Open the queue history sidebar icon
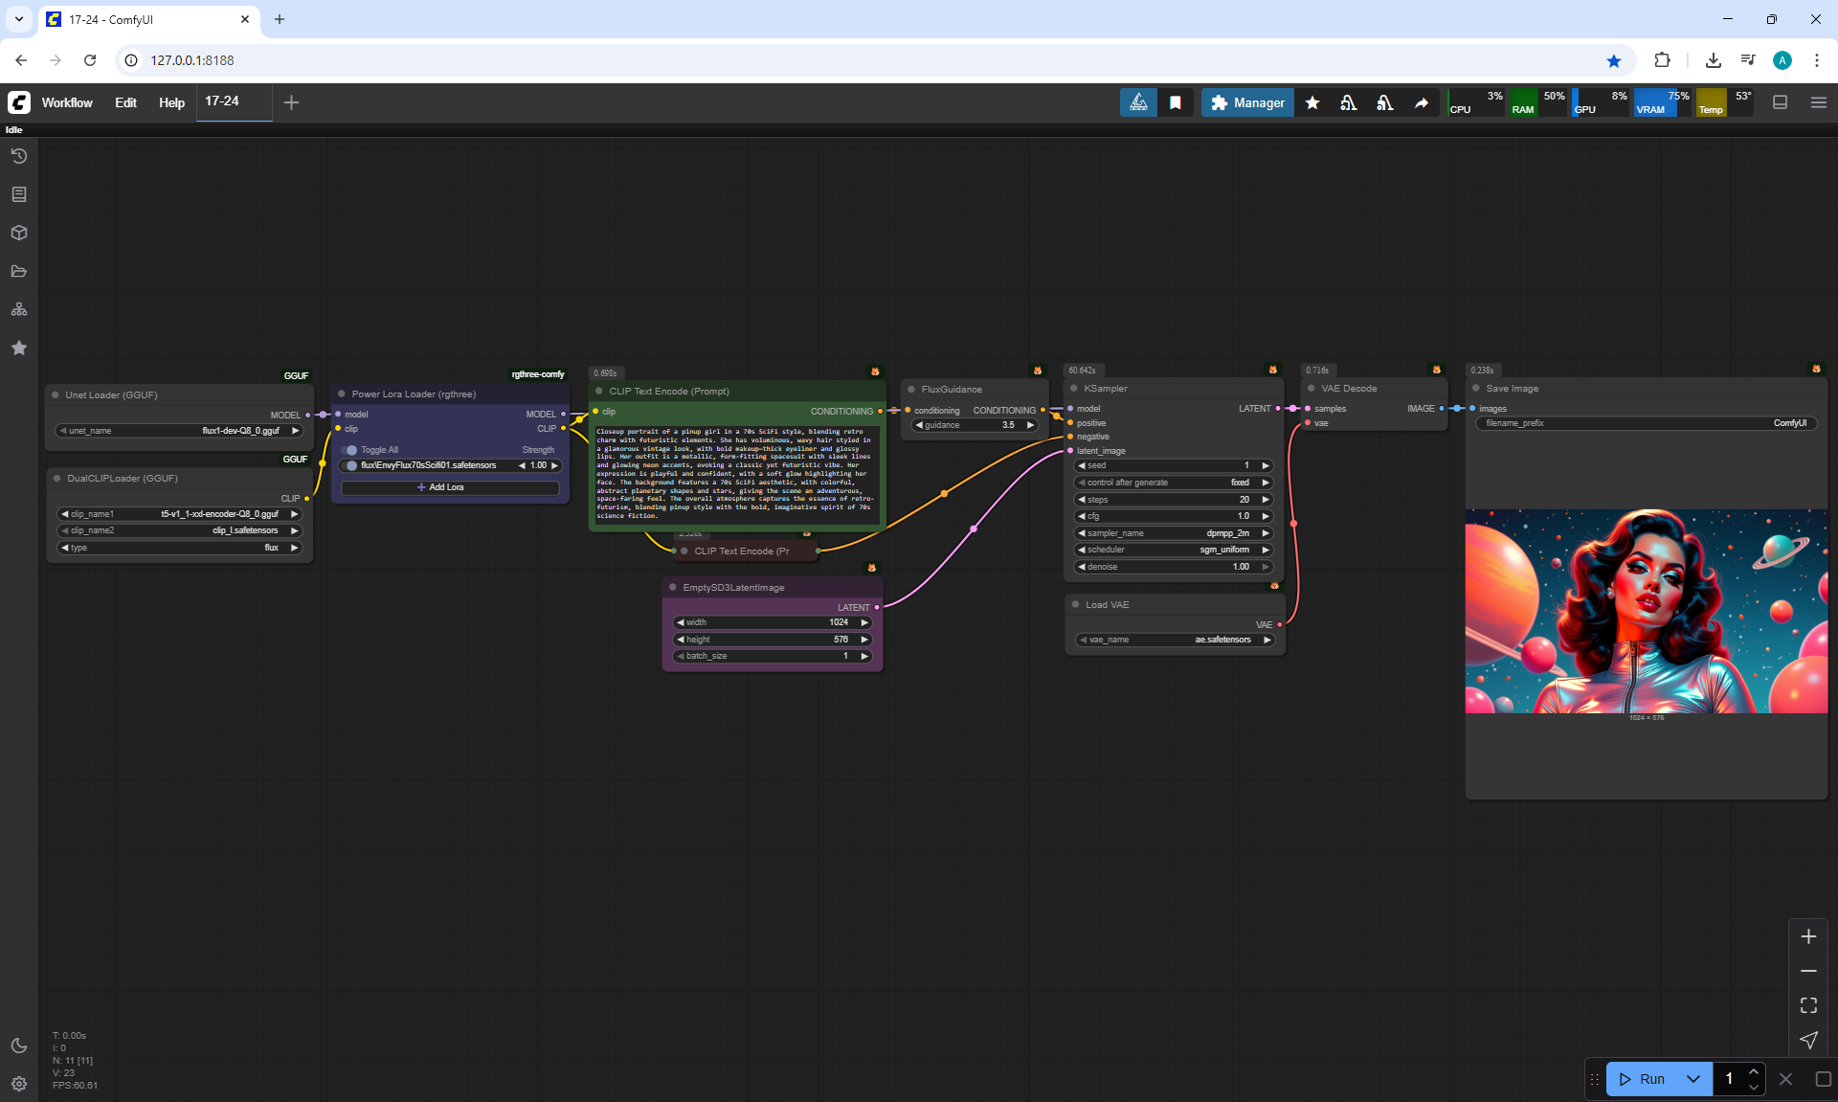This screenshot has width=1838, height=1102. point(19,156)
